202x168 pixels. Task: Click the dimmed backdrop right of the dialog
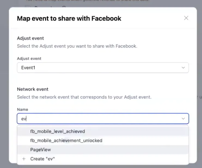[x=200, y=68]
